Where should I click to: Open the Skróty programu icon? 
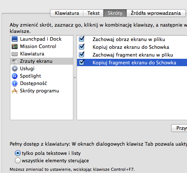tap(14, 91)
